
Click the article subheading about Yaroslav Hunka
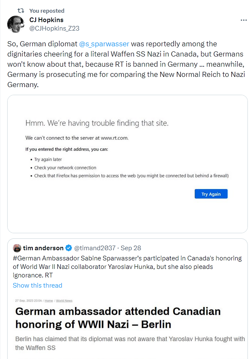130,343
